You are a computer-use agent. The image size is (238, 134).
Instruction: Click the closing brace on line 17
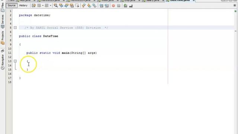(x=20, y=78)
